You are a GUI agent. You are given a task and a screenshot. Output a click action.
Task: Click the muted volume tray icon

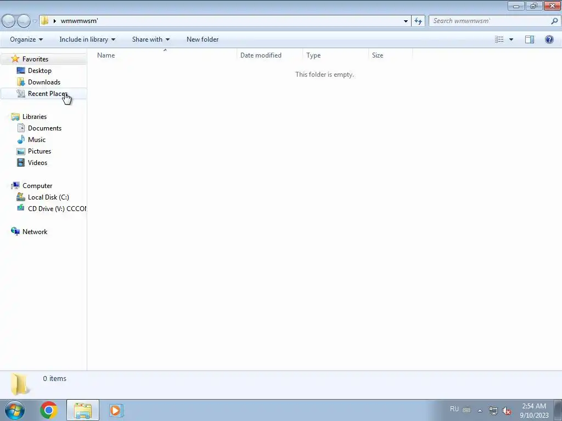click(x=507, y=411)
